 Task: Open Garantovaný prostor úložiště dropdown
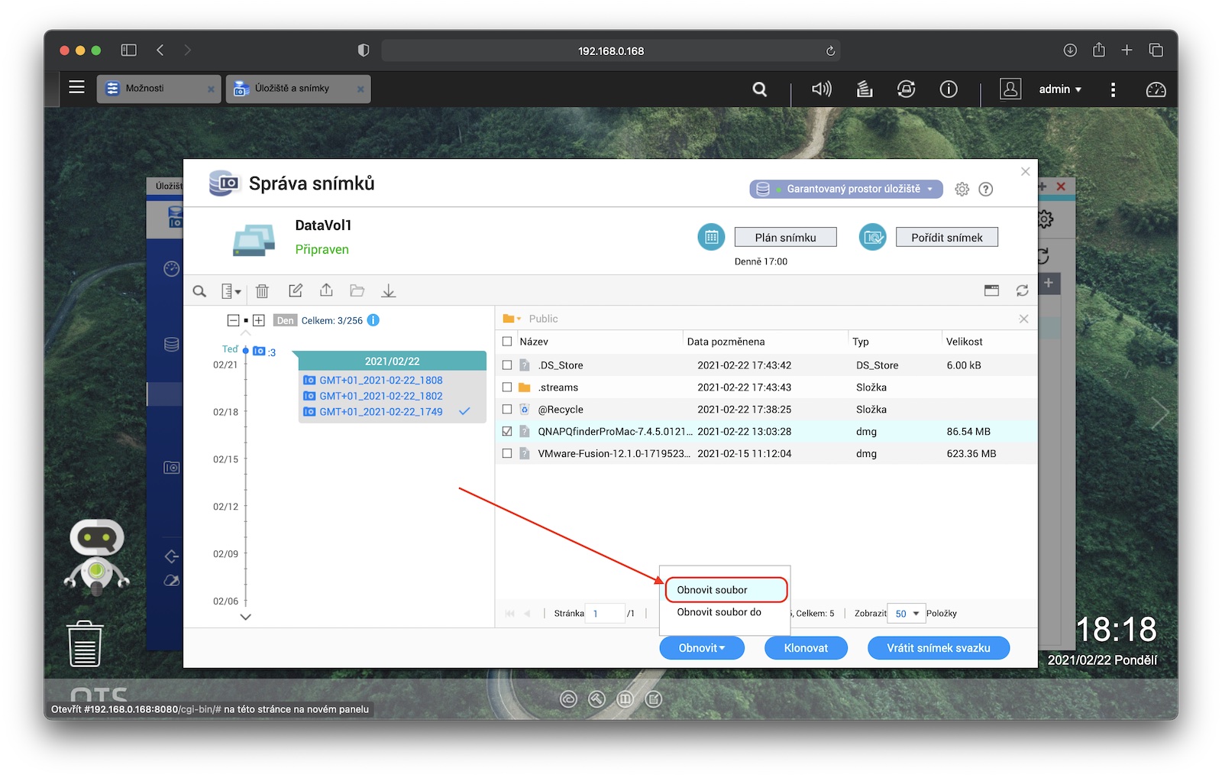point(846,189)
